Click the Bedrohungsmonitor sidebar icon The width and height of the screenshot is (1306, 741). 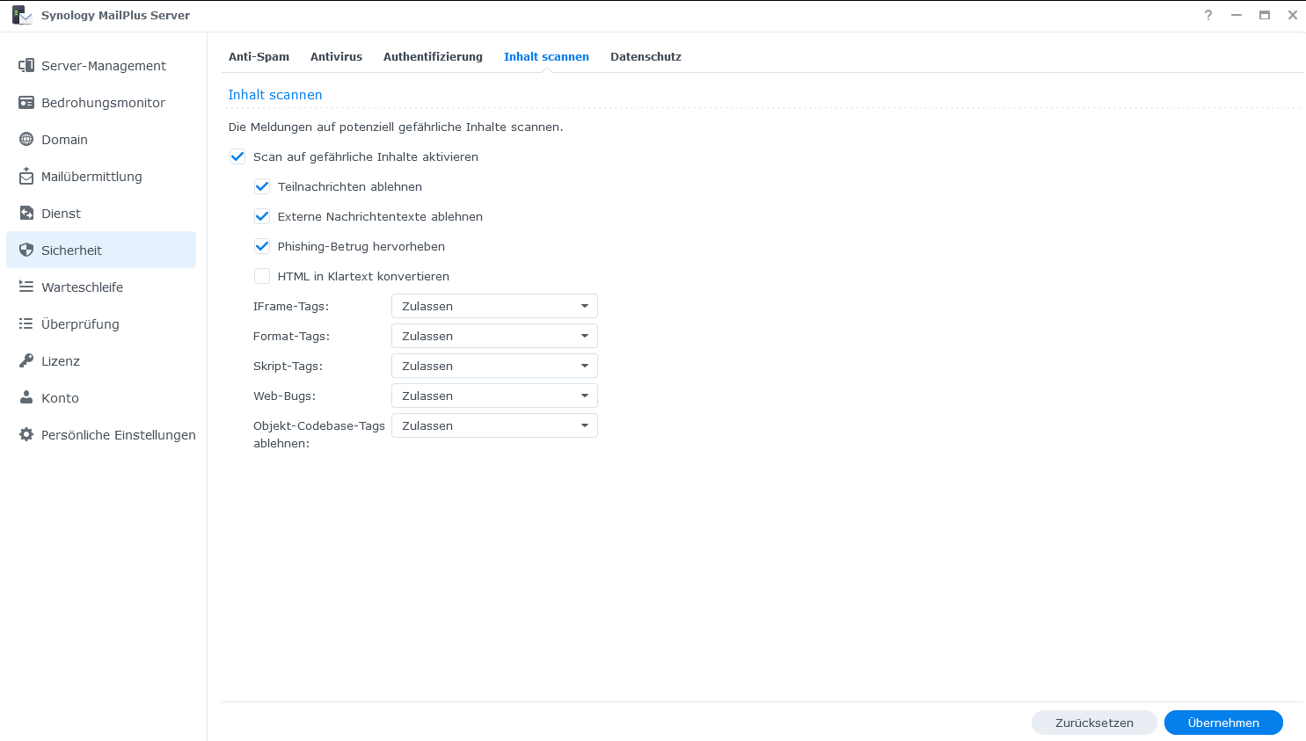(x=26, y=103)
